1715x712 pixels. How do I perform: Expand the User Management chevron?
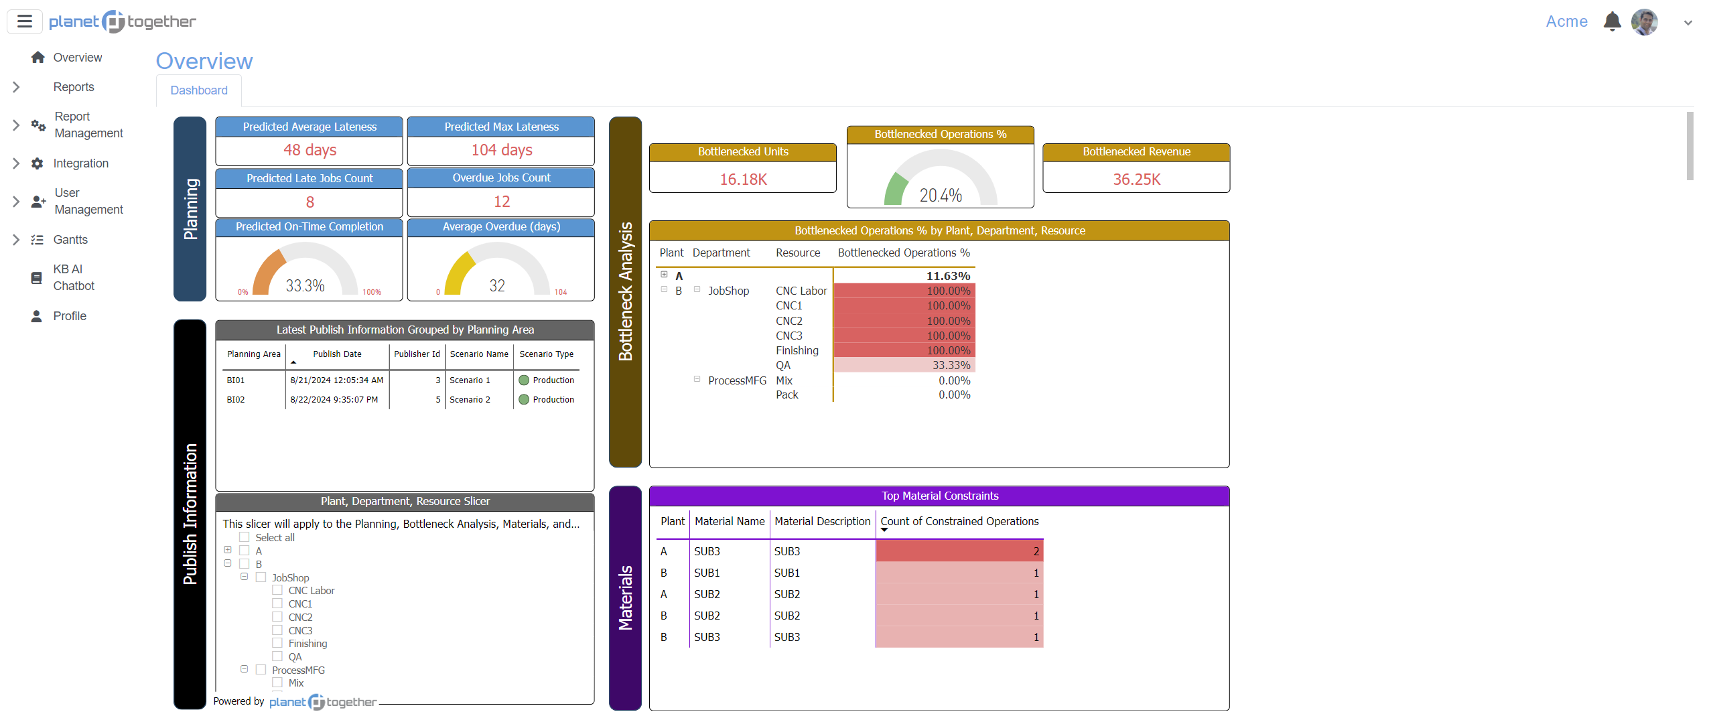16,202
